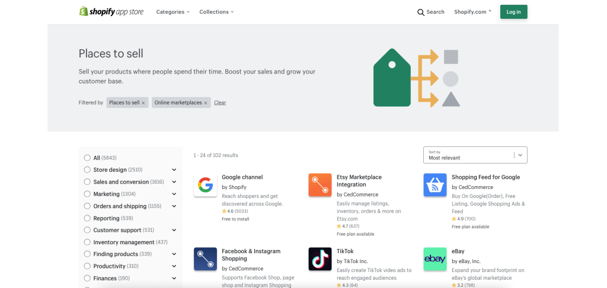Screen dimensions: 607x288
Task: Remove the Places to sell filter tag
Action: (143, 103)
